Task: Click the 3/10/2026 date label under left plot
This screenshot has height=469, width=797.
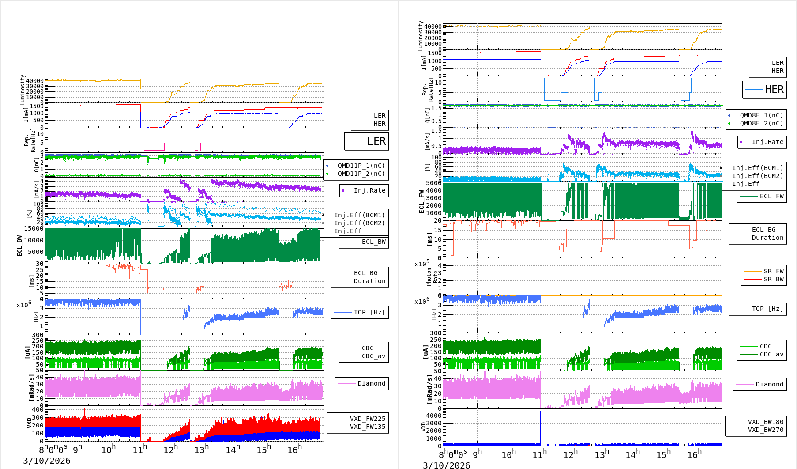Action: click(x=47, y=461)
